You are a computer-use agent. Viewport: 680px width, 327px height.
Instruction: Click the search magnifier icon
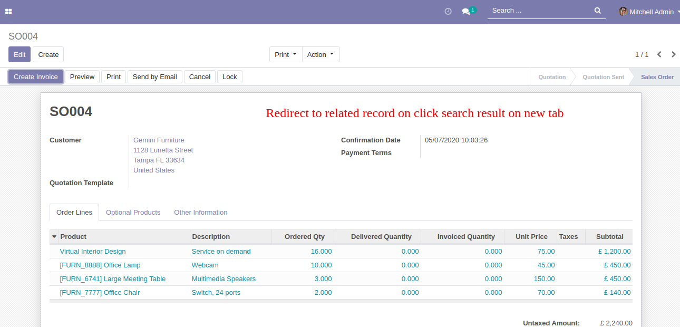pyautogui.click(x=597, y=11)
